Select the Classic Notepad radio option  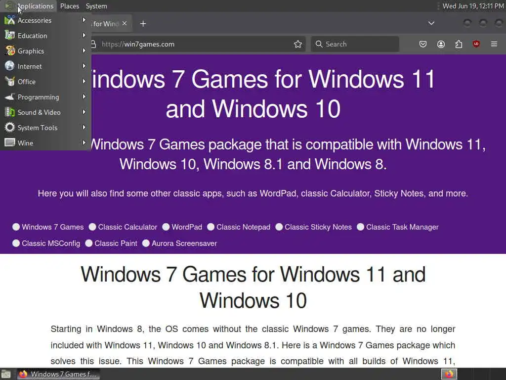211,227
